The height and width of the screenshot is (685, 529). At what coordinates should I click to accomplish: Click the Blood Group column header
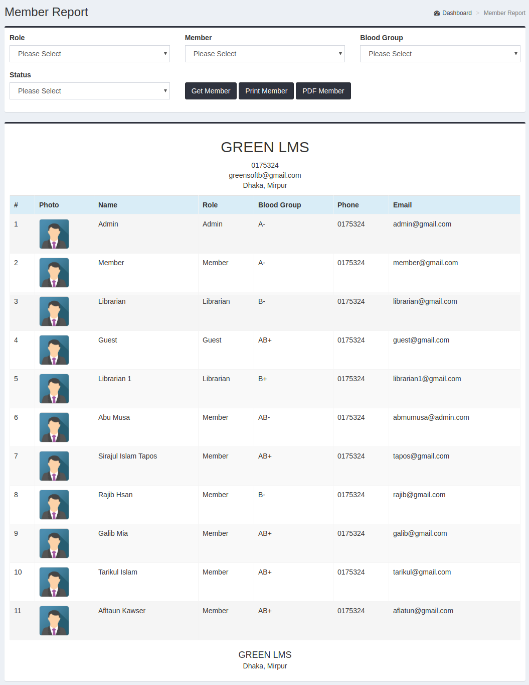pyautogui.click(x=279, y=205)
